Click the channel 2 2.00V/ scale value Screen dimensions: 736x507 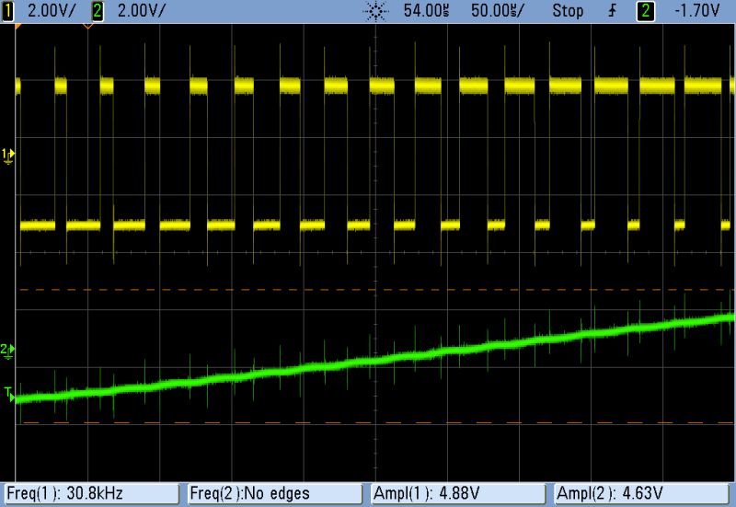pyautogui.click(x=142, y=11)
